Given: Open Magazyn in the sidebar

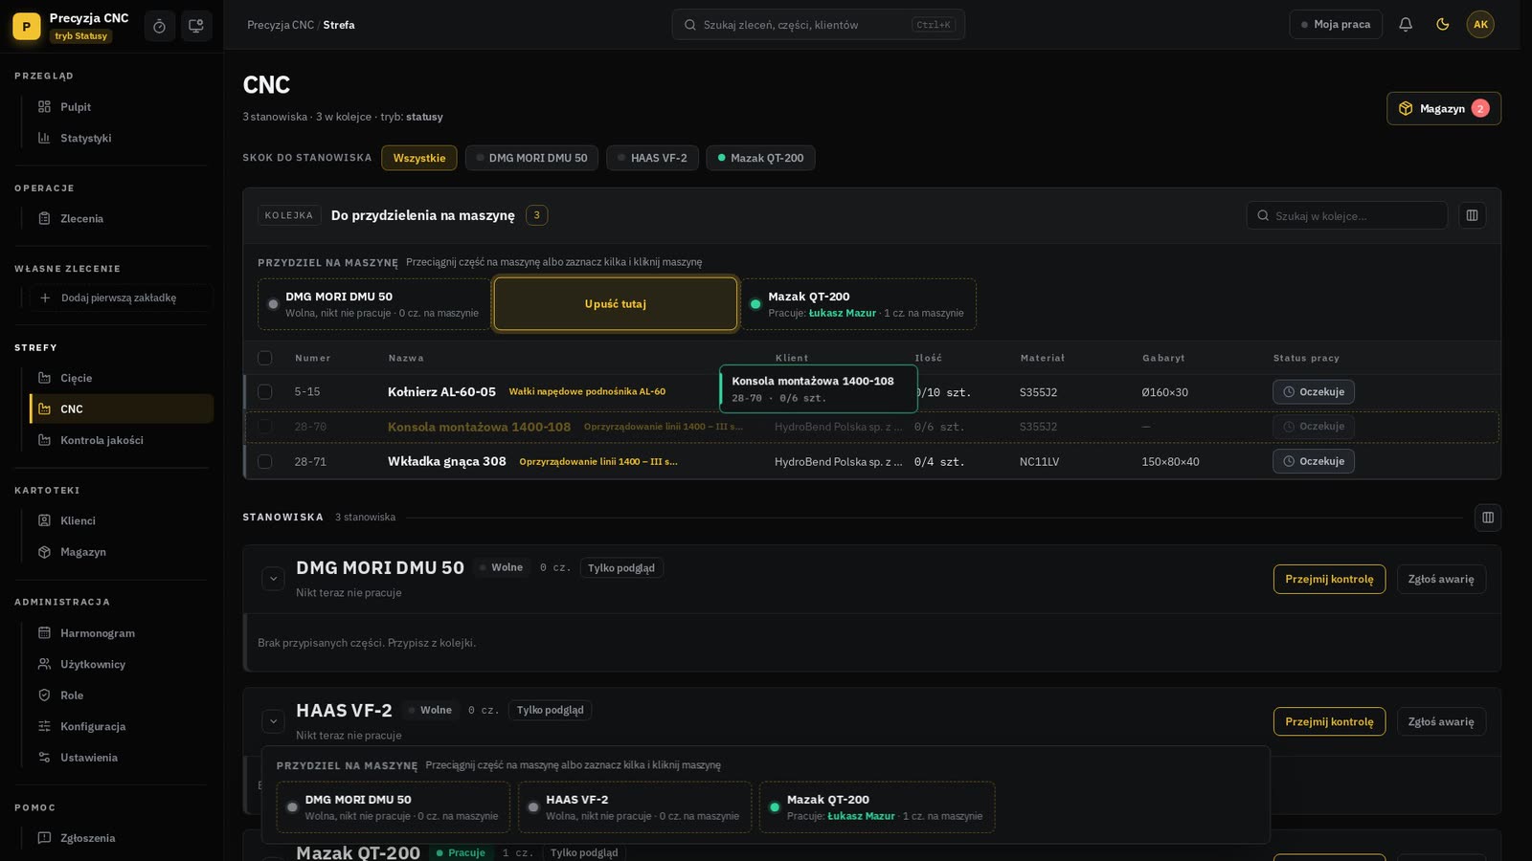Looking at the screenshot, I should point(122,552).
